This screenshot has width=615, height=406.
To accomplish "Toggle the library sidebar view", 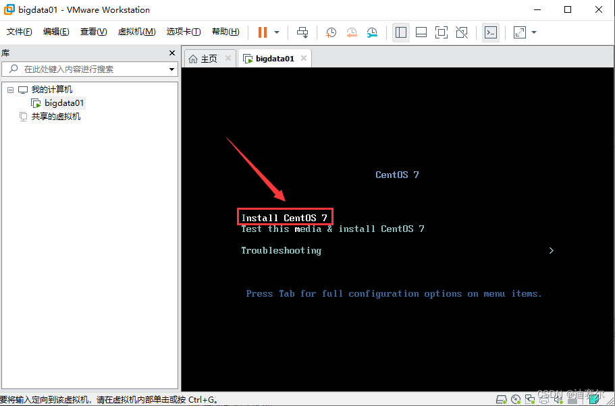I will (x=401, y=32).
